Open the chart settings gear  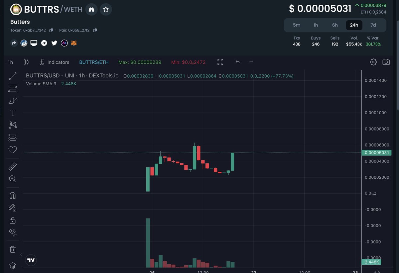coord(373,62)
